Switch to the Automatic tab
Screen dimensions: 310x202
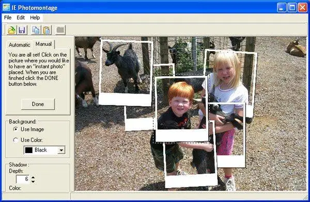click(x=20, y=45)
